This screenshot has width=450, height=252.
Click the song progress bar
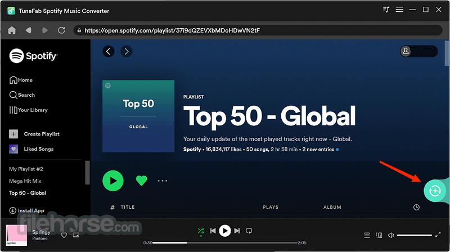224,243
